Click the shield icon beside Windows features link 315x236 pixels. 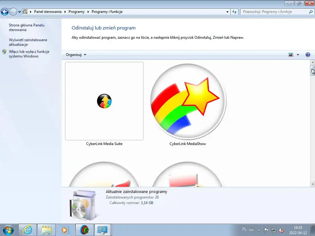[x=4, y=52]
